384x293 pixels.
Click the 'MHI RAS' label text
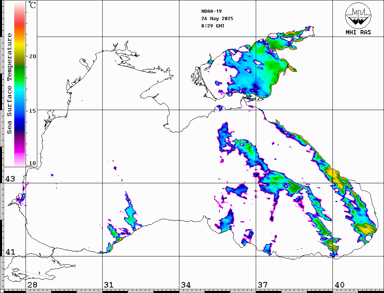pos(358,32)
